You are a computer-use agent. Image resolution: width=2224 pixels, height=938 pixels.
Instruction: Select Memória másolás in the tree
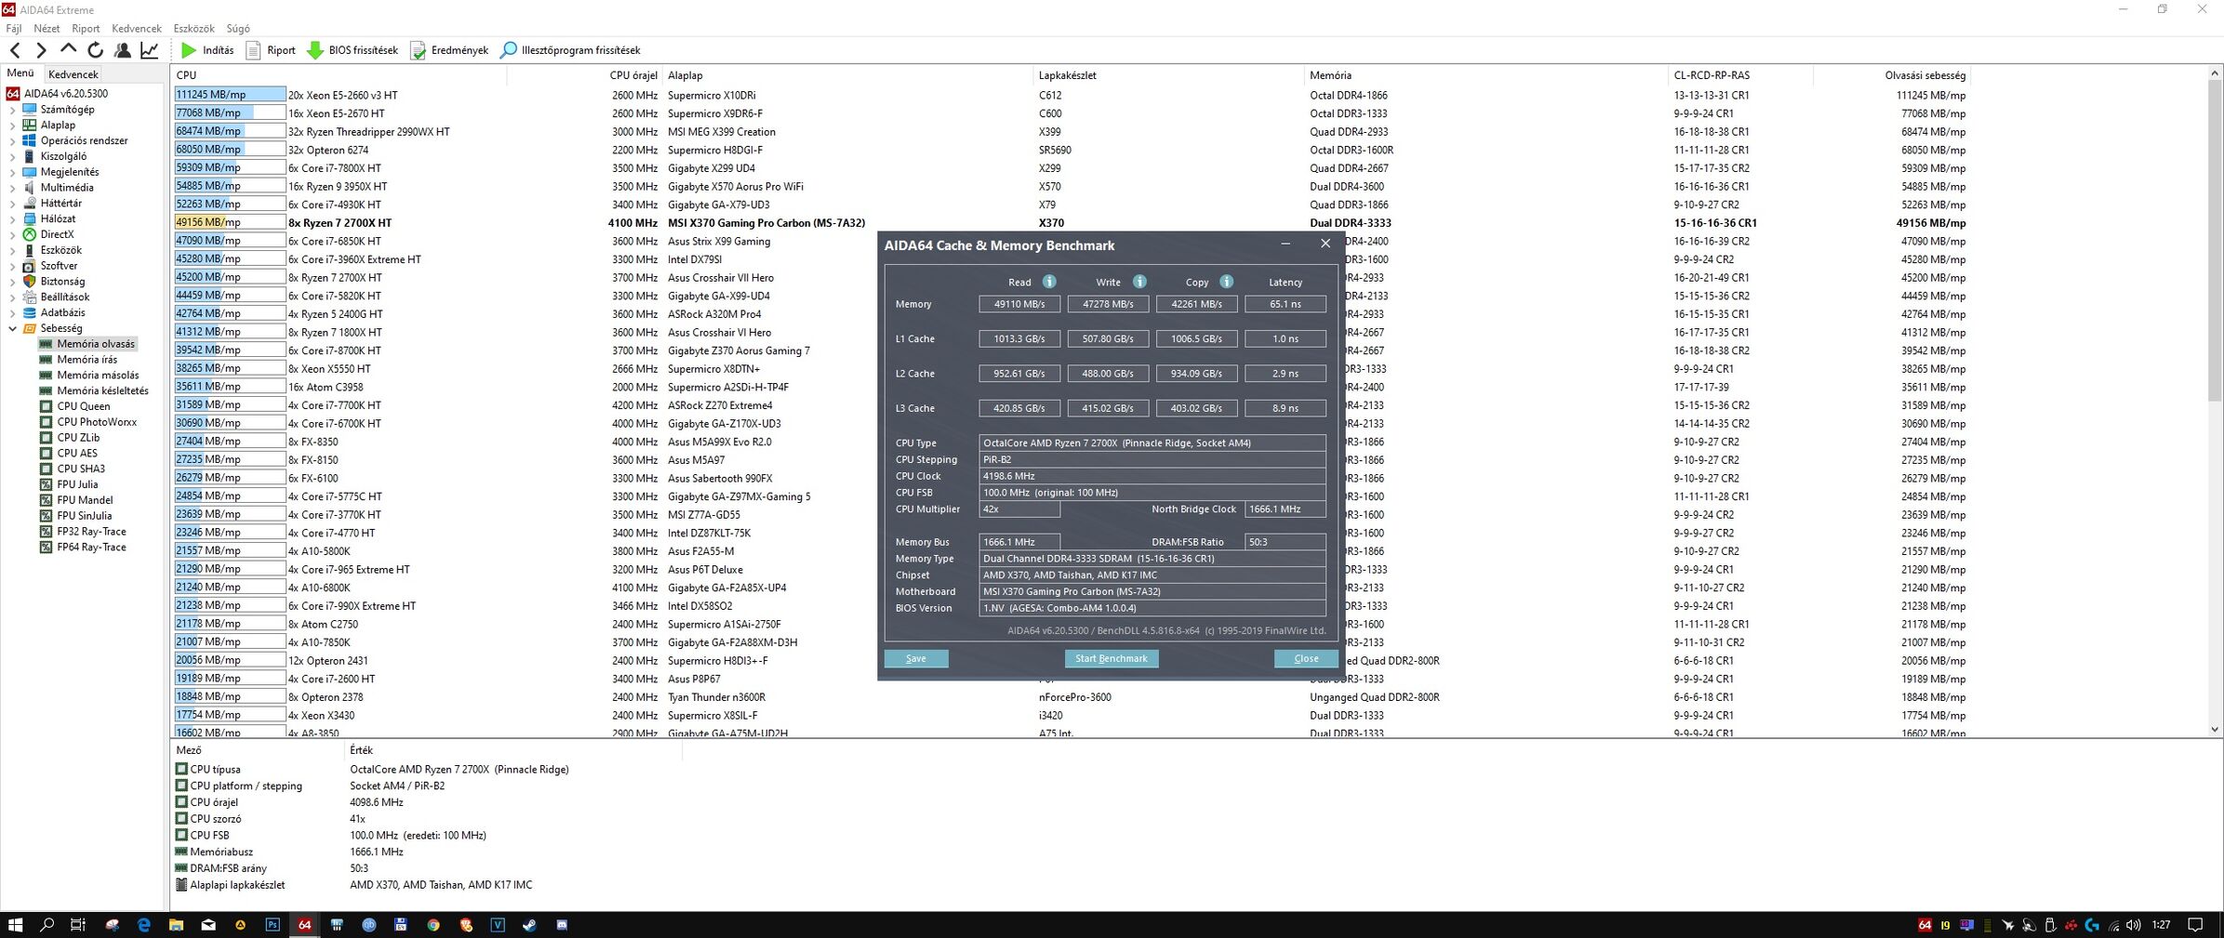(x=98, y=376)
